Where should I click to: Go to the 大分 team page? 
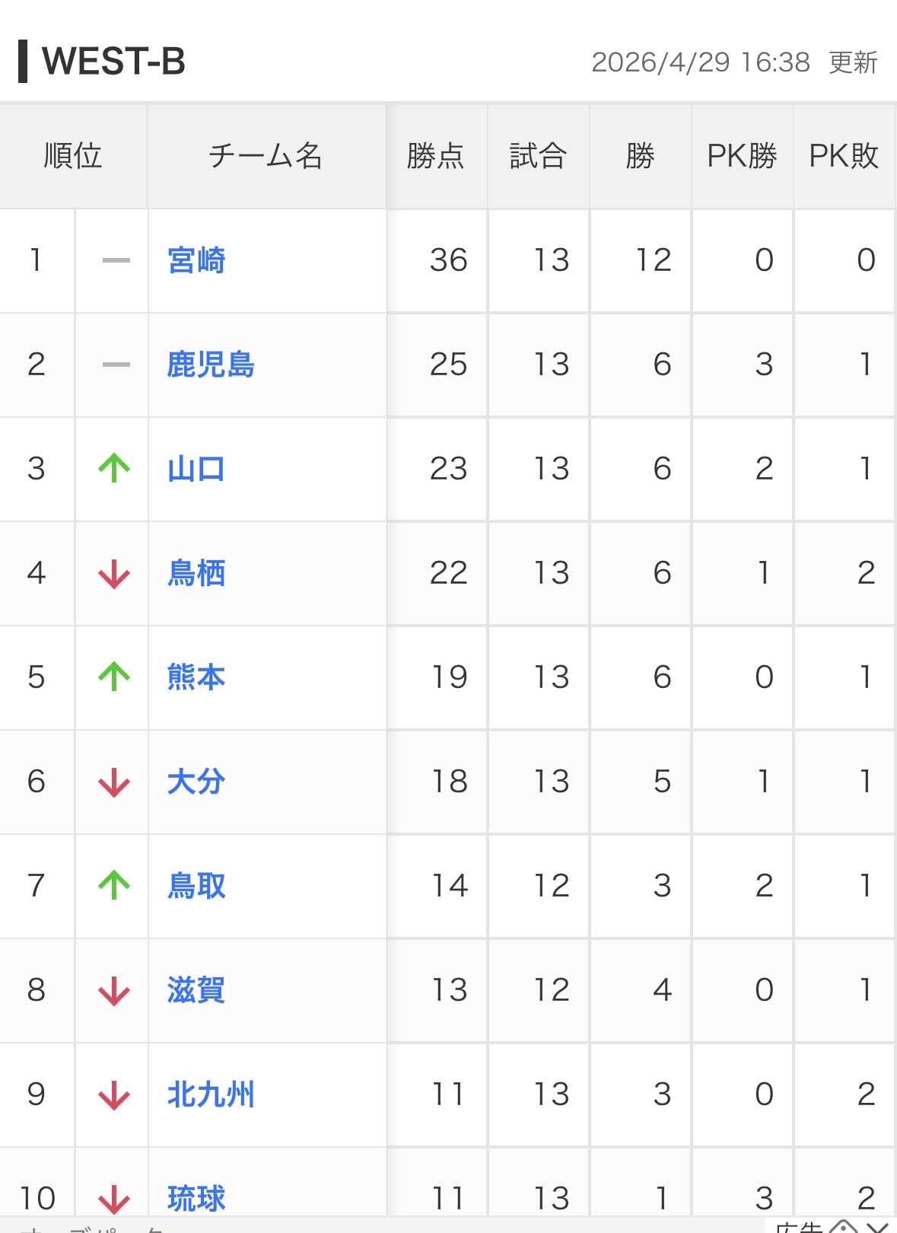(196, 782)
